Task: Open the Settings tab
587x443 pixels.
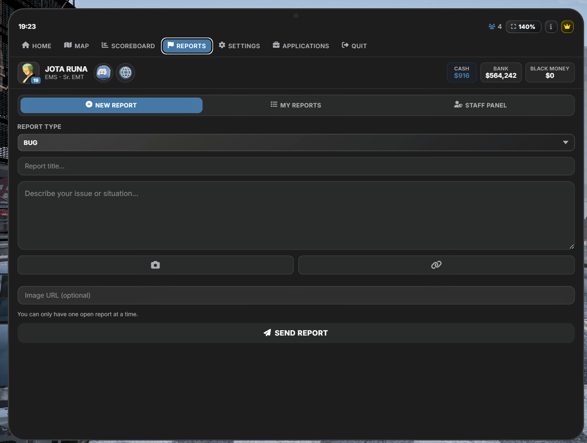Action: (x=239, y=46)
